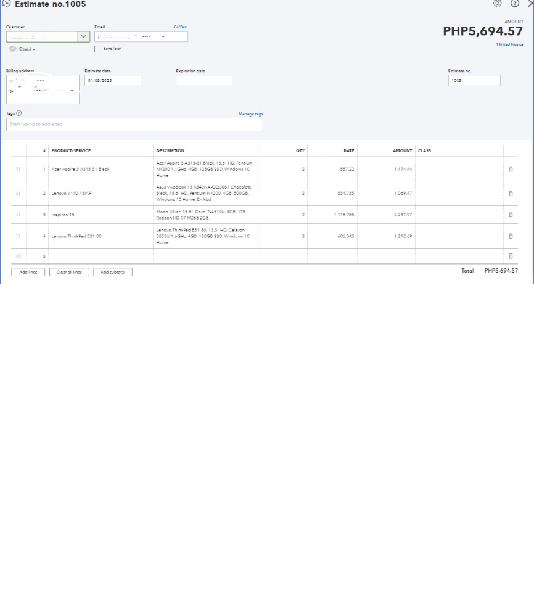This screenshot has width=534, height=597.
Task: Toggle the Send later checkbox
Action: coord(98,49)
